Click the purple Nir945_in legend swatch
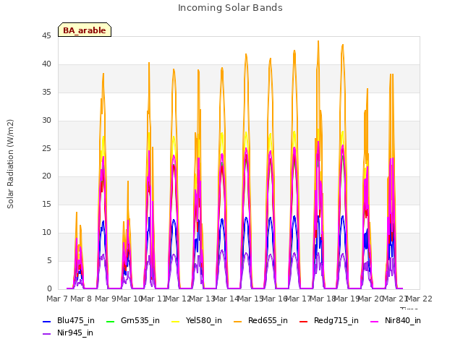The height and width of the screenshot is (347, 463). (x=47, y=334)
